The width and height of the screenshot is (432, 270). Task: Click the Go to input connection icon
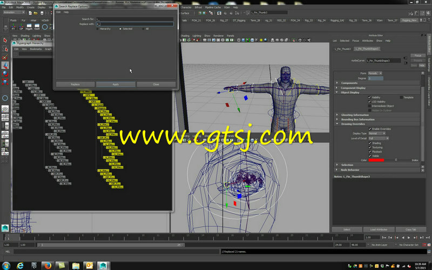(x=406, y=58)
